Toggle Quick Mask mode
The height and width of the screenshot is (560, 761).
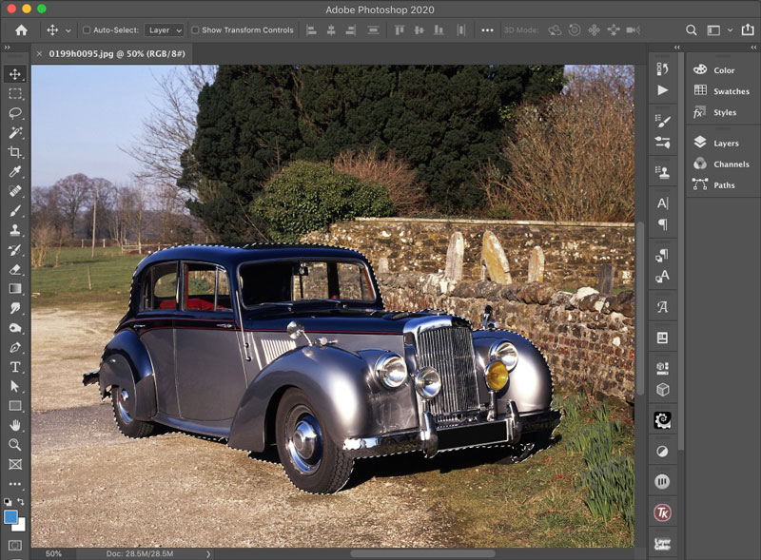(15, 545)
